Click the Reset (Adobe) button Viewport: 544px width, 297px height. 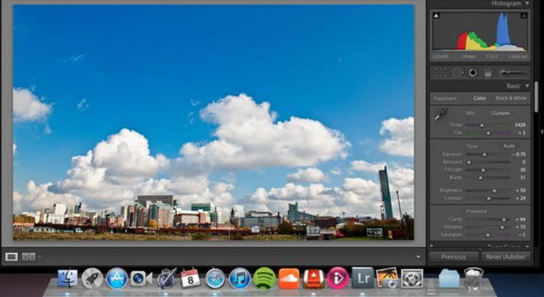coord(506,257)
